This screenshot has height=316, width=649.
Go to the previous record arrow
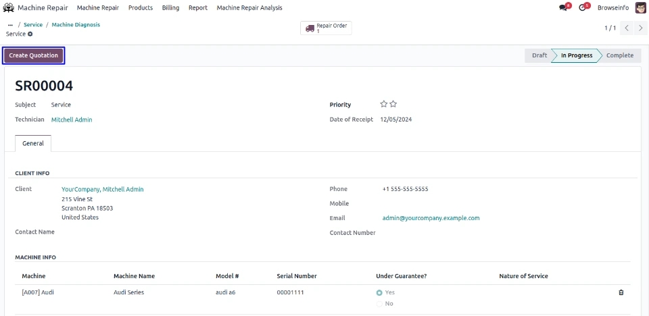(x=627, y=28)
